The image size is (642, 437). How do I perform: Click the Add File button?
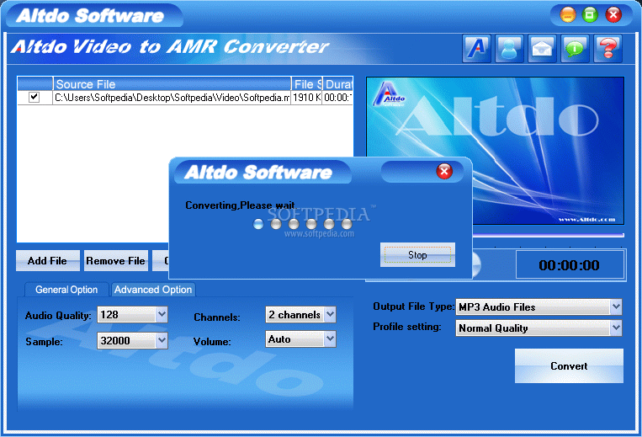(47, 260)
